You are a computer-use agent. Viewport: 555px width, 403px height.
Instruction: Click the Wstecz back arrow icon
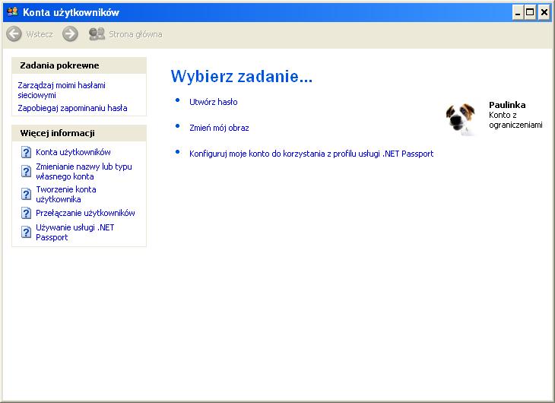pos(14,34)
